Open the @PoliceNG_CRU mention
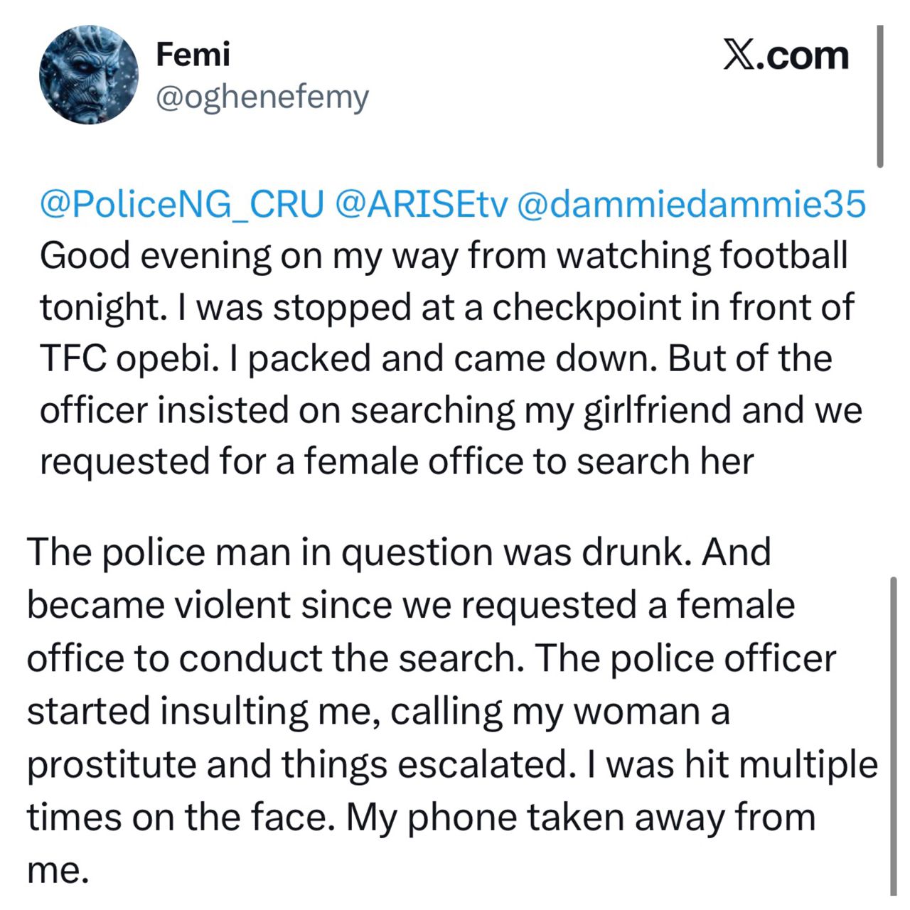This screenshot has height=910, width=910. click(x=181, y=205)
